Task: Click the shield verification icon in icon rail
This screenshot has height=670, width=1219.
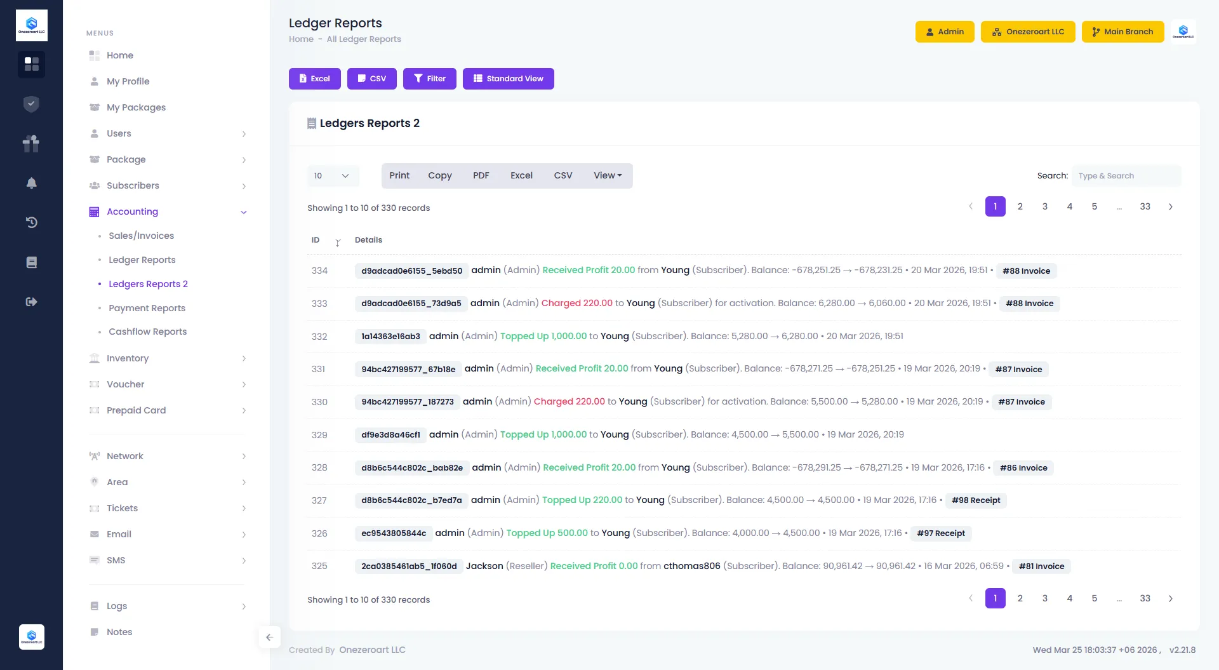Action: coord(31,104)
